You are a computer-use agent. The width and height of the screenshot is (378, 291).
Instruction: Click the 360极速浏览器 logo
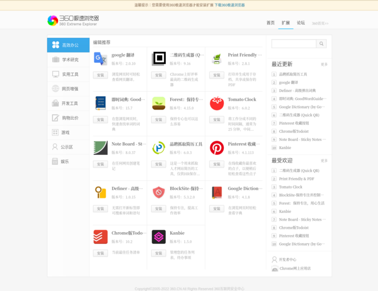(x=73, y=20)
